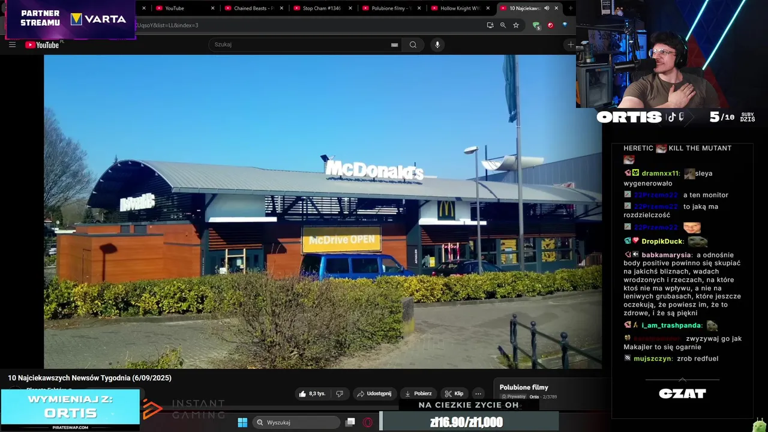Click the 'a ten monitor' chat message
Image resolution: width=768 pixels, height=432 pixels.
[x=706, y=195]
